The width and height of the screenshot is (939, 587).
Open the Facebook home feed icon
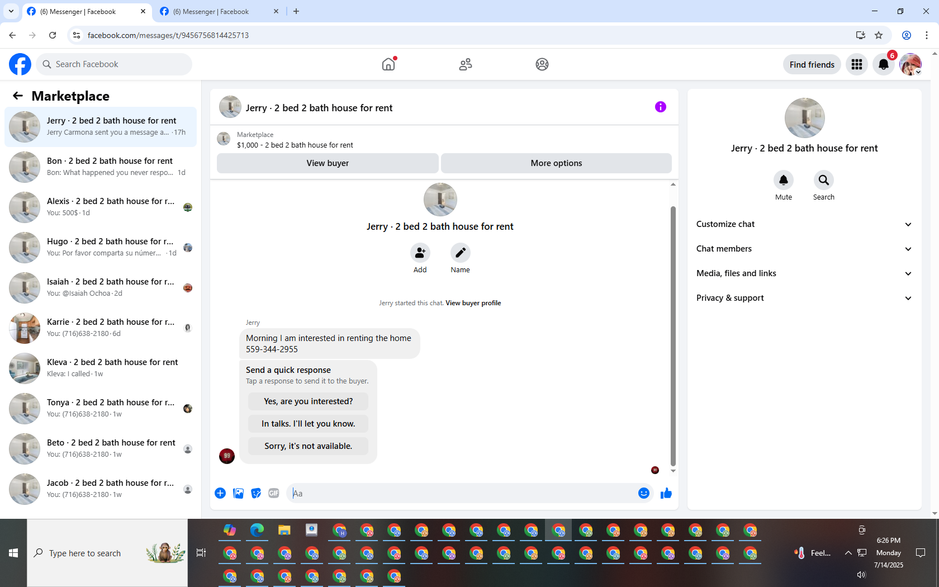coord(388,64)
